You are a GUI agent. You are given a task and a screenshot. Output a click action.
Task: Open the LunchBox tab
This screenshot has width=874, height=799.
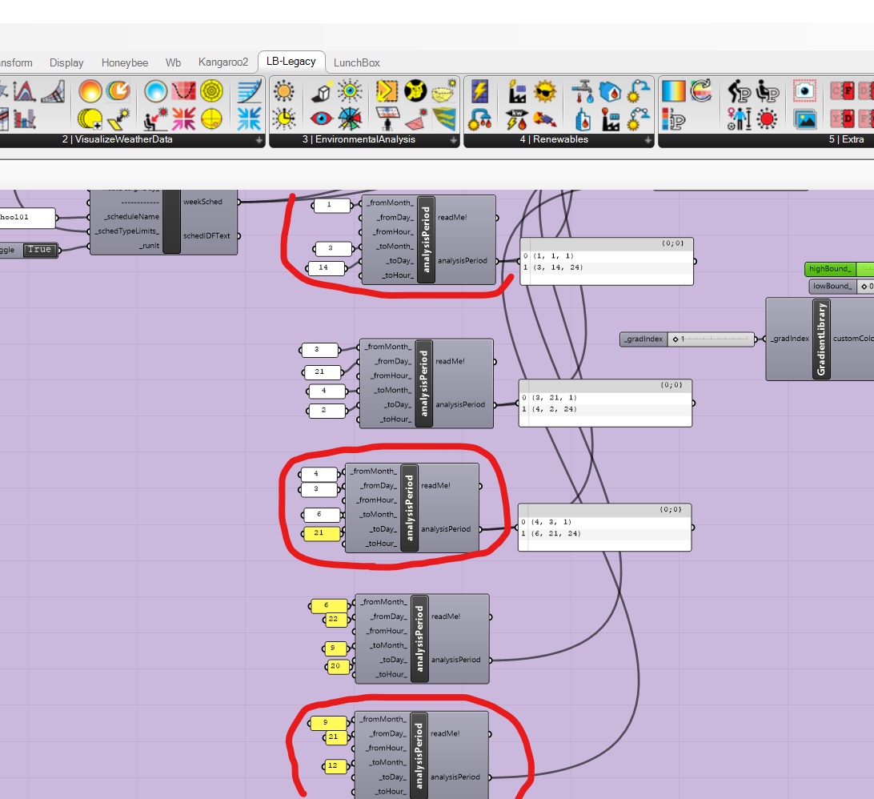coord(357,63)
